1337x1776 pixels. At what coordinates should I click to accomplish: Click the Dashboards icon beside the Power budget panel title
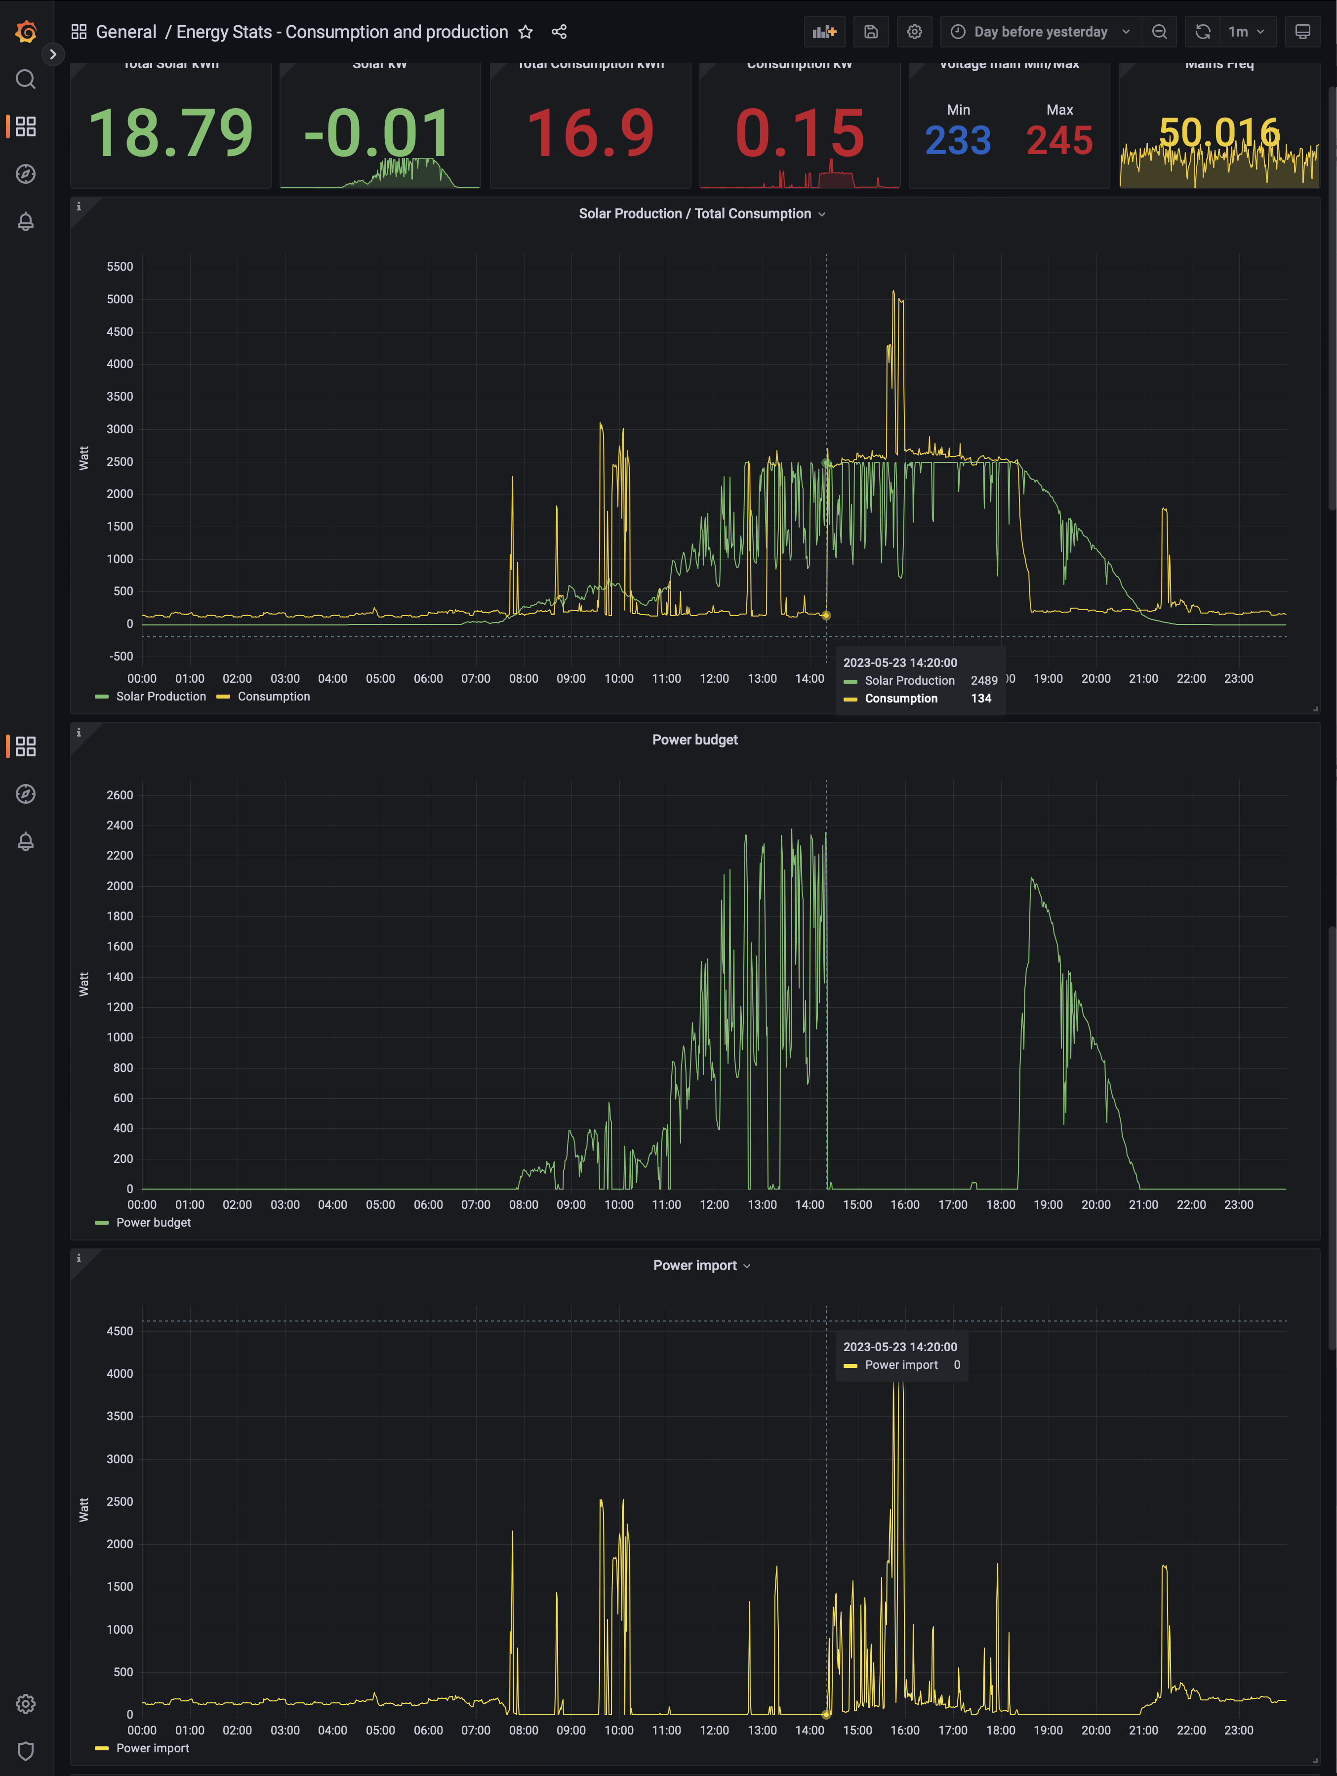tap(26, 746)
